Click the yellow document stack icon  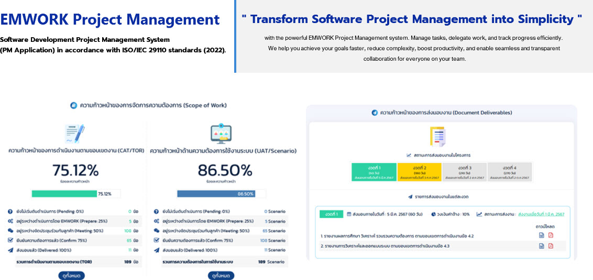437,137
